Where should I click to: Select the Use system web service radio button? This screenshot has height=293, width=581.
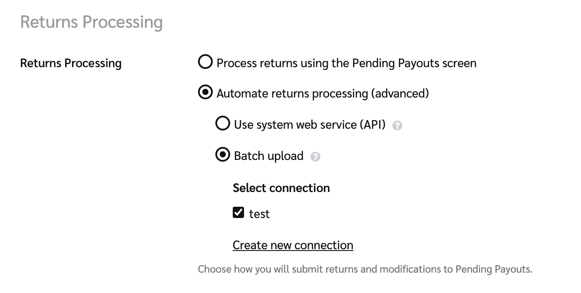(223, 124)
